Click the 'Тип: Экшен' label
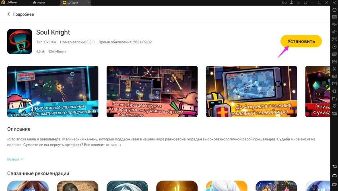 tap(46, 42)
